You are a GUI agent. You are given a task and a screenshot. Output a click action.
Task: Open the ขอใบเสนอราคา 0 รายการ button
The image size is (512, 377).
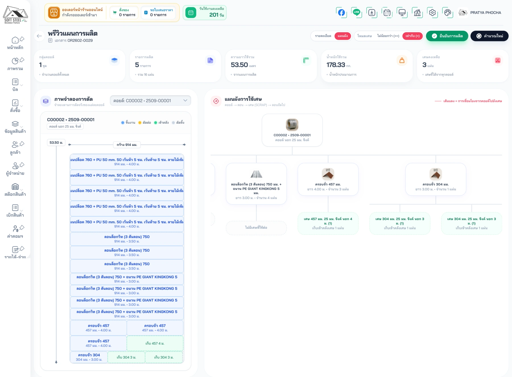point(158,13)
